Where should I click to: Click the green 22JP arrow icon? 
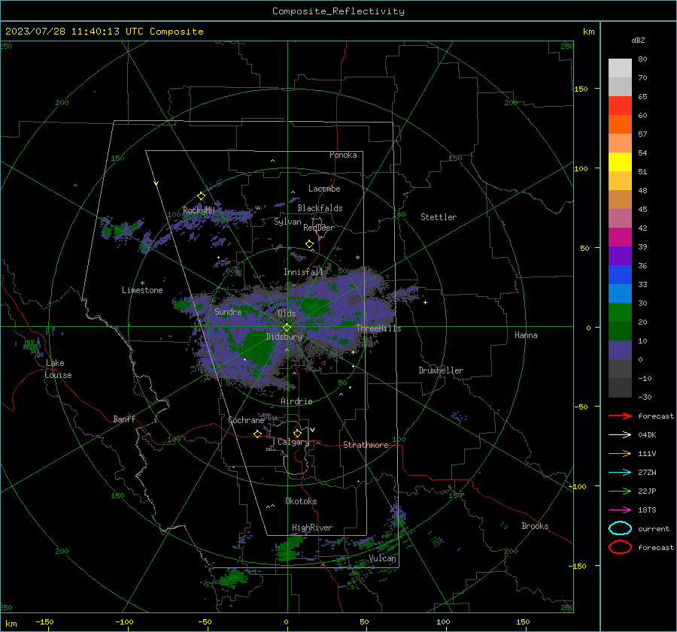620,491
